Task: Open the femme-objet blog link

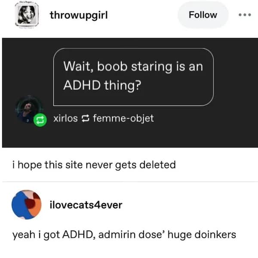Action: 123,118
